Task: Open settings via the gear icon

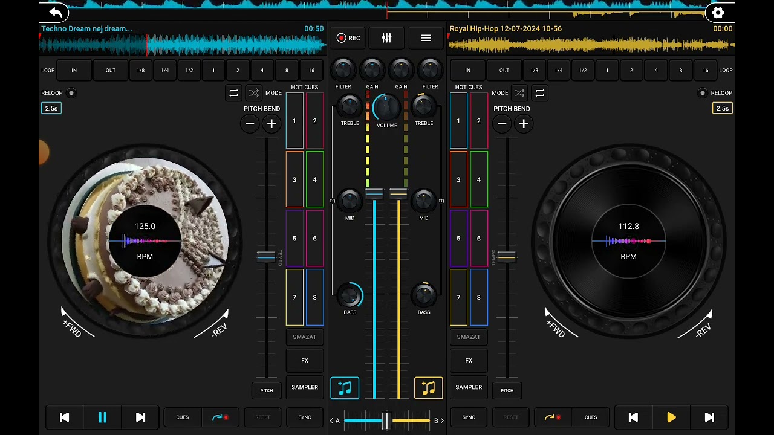Action: [x=718, y=13]
